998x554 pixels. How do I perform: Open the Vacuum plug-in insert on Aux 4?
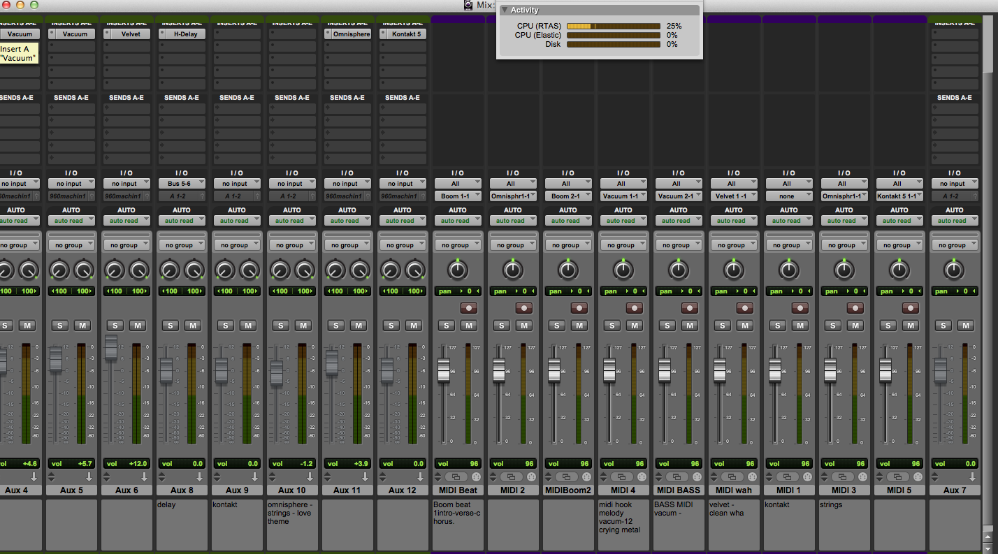coord(20,34)
